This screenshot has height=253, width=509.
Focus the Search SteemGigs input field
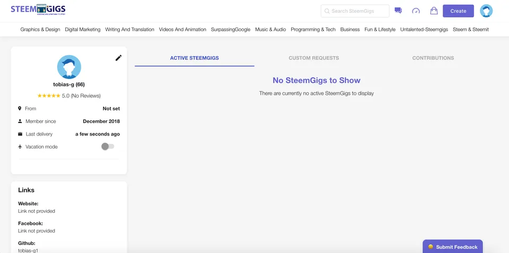(x=355, y=11)
